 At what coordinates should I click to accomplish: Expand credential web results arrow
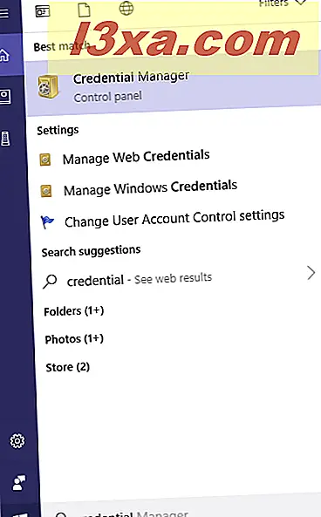click(311, 273)
